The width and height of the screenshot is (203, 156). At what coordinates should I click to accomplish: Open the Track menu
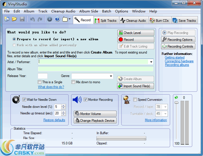point(43,11)
